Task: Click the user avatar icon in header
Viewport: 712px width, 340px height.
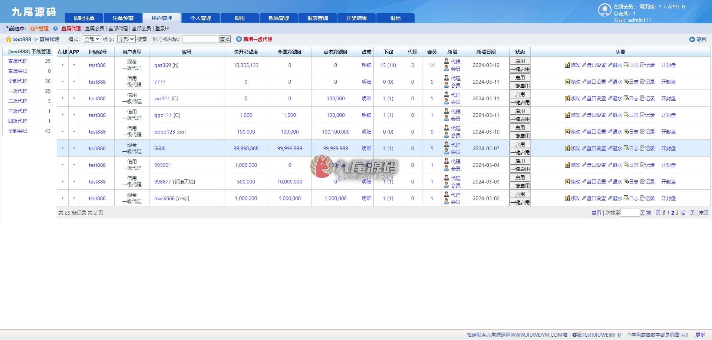Action: pyautogui.click(x=605, y=10)
